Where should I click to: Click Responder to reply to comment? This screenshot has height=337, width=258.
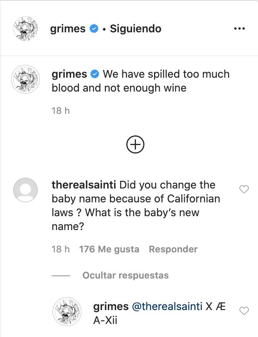click(x=173, y=249)
